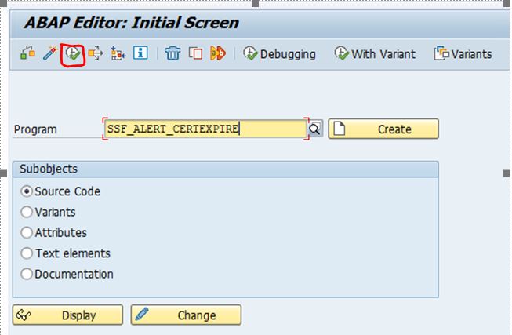Pick the Documentation radio button
Viewport: 512px width, 335px height.
27,275
